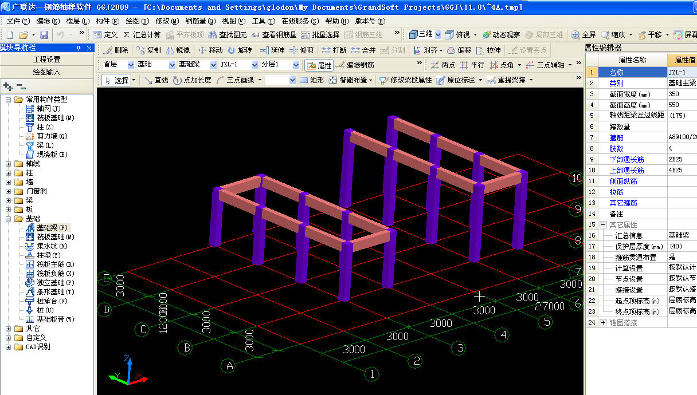Click the 箍筋 property row label

[616, 138]
